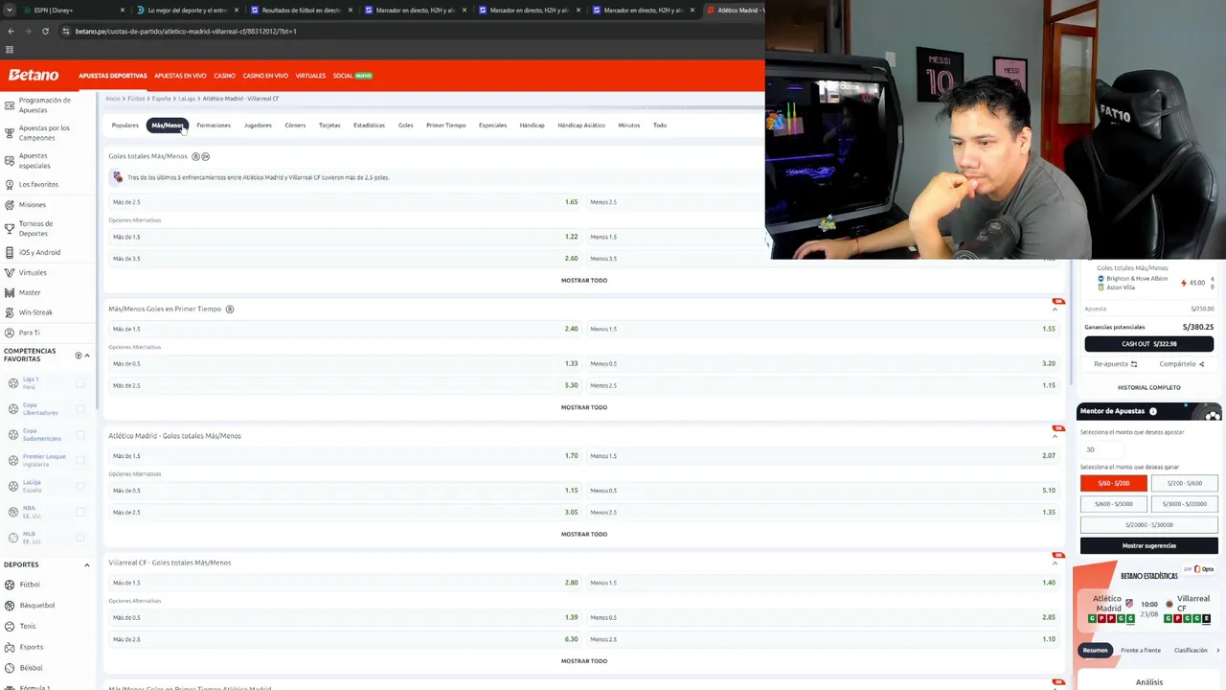Image resolution: width=1226 pixels, height=690 pixels.
Task: Click the Mostrar sugerencias button
Action: click(1148, 545)
